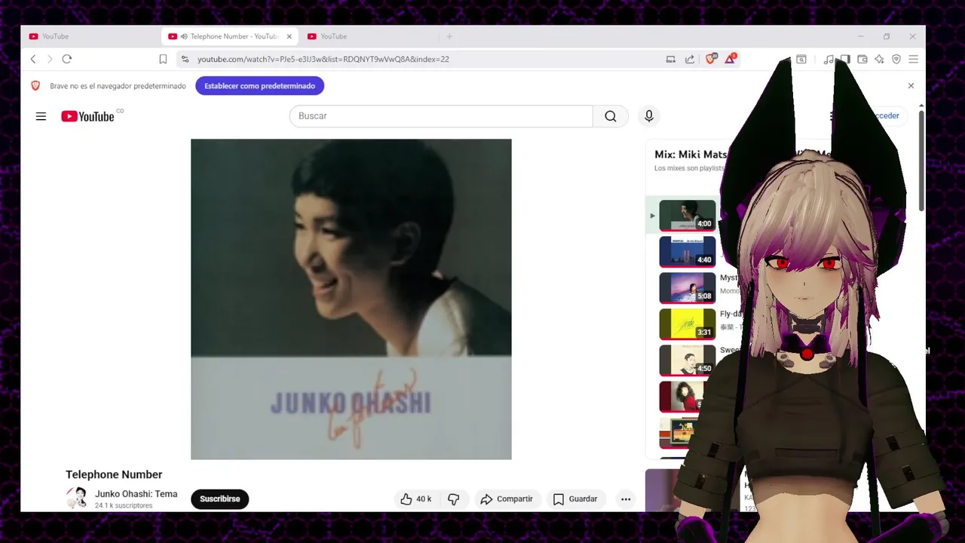Mute the tab via speaker icon on tab

coord(184,36)
